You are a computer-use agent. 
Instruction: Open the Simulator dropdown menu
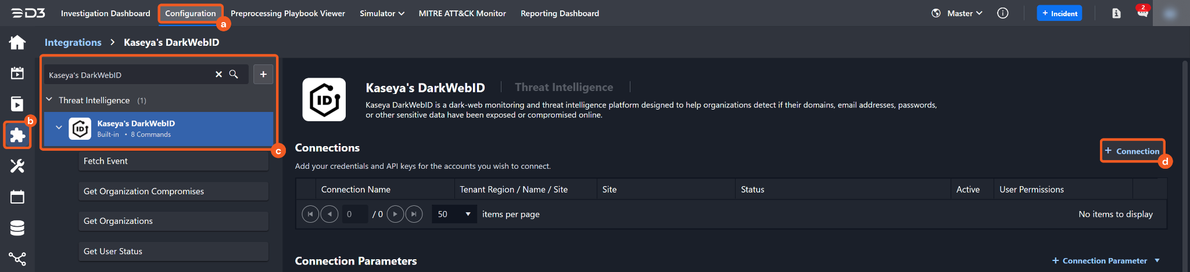click(382, 13)
